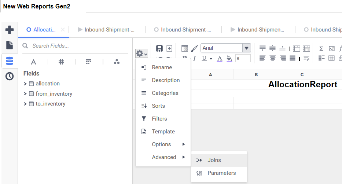This screenshot has width=342, height=184.
Task: Close the Allocation report tab
Action: 63,30
